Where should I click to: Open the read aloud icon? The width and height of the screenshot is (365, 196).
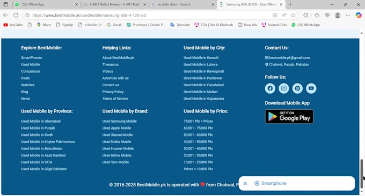[x=284, y=16]
